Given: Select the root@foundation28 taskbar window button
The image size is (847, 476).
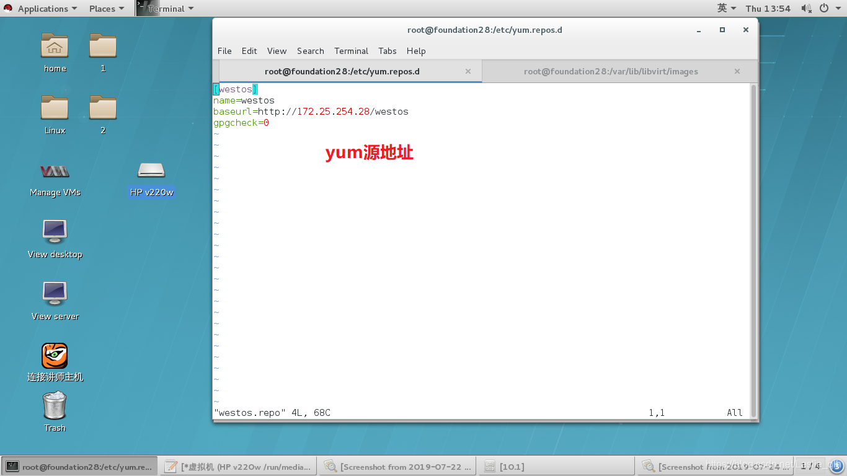Looking at the screenshot, I should point(80,466).
